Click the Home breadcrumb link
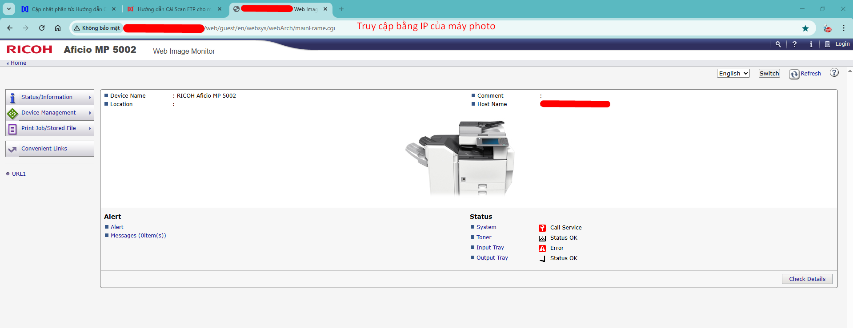 18,63
